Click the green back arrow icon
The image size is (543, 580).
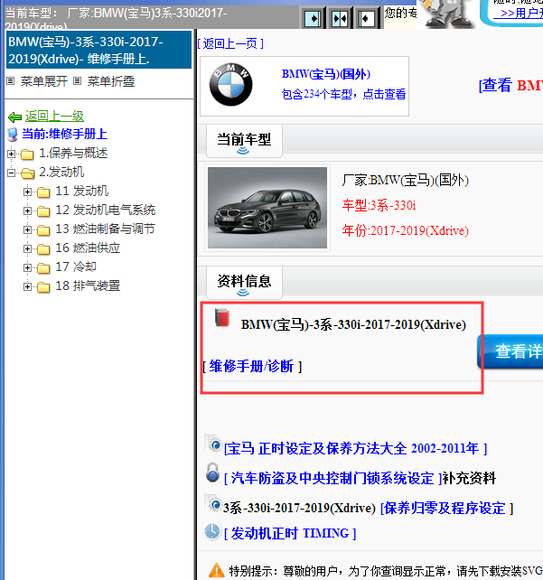[x=14, y=117]
